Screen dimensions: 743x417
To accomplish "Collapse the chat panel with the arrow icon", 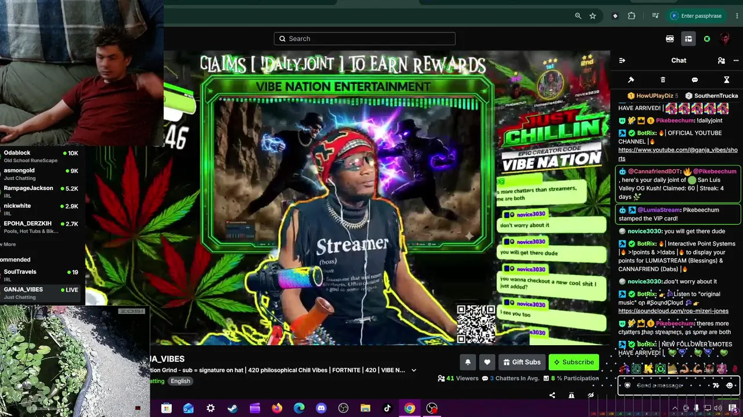I will [622, 60].
